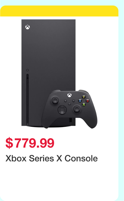The width and height of the screenshot is (124, 201).
Task: Click the USB port on the console front
Action: (70, 120)
